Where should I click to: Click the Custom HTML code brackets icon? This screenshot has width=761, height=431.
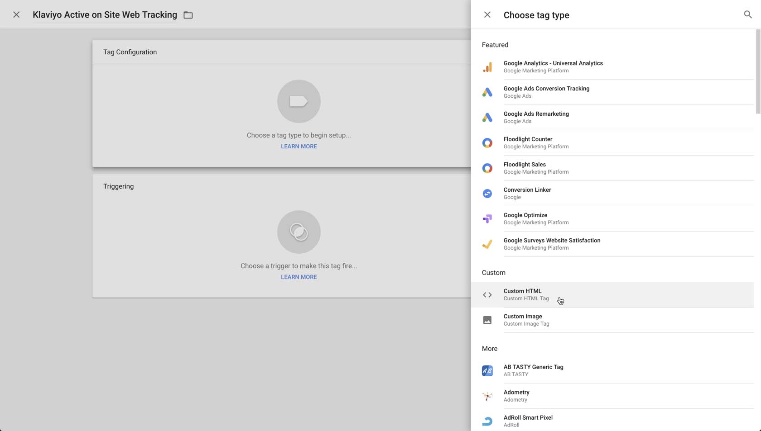pos(487,294)
